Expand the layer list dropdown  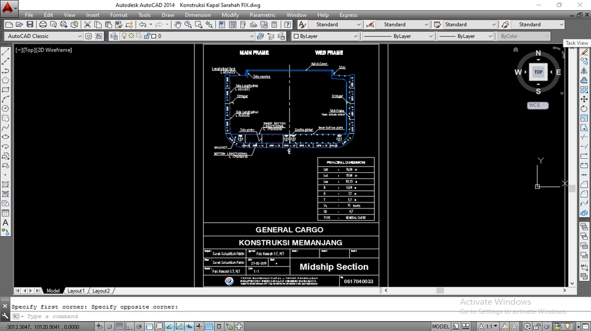251,36
